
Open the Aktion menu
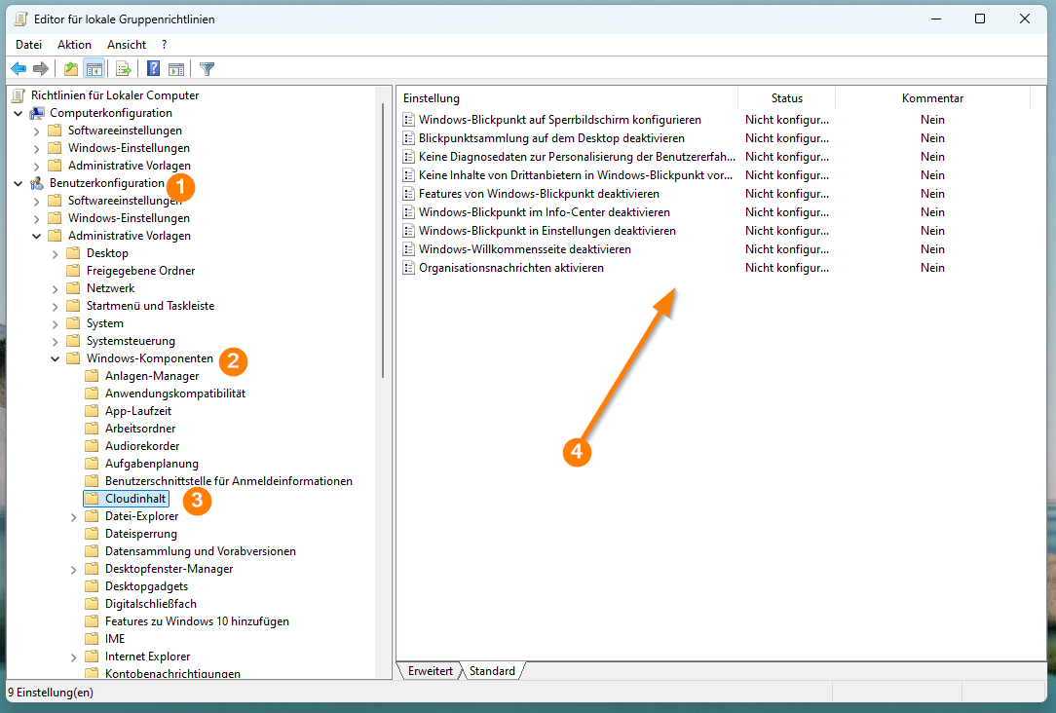click(x=74, y=45)
